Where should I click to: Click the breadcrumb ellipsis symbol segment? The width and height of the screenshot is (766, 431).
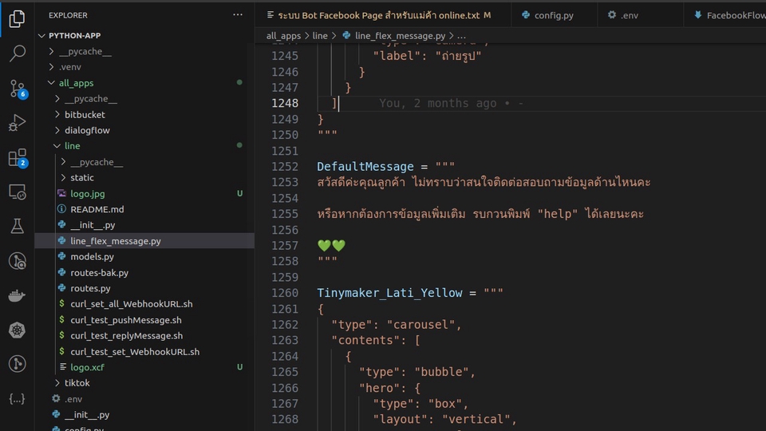461,36
